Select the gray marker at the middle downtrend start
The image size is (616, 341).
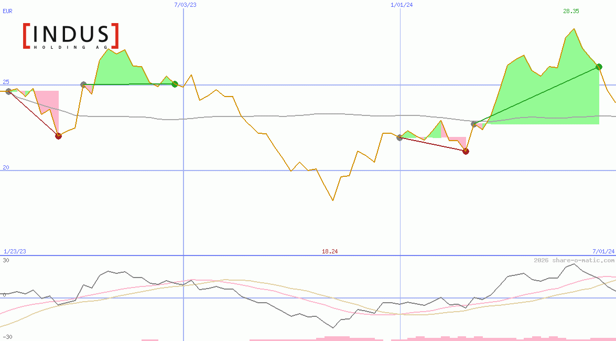[400, 138]
